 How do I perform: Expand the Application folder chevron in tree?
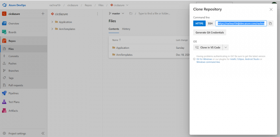coord(52,22)
